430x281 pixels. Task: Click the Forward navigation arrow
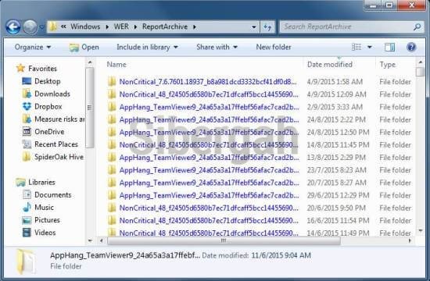tap(30, 27)
